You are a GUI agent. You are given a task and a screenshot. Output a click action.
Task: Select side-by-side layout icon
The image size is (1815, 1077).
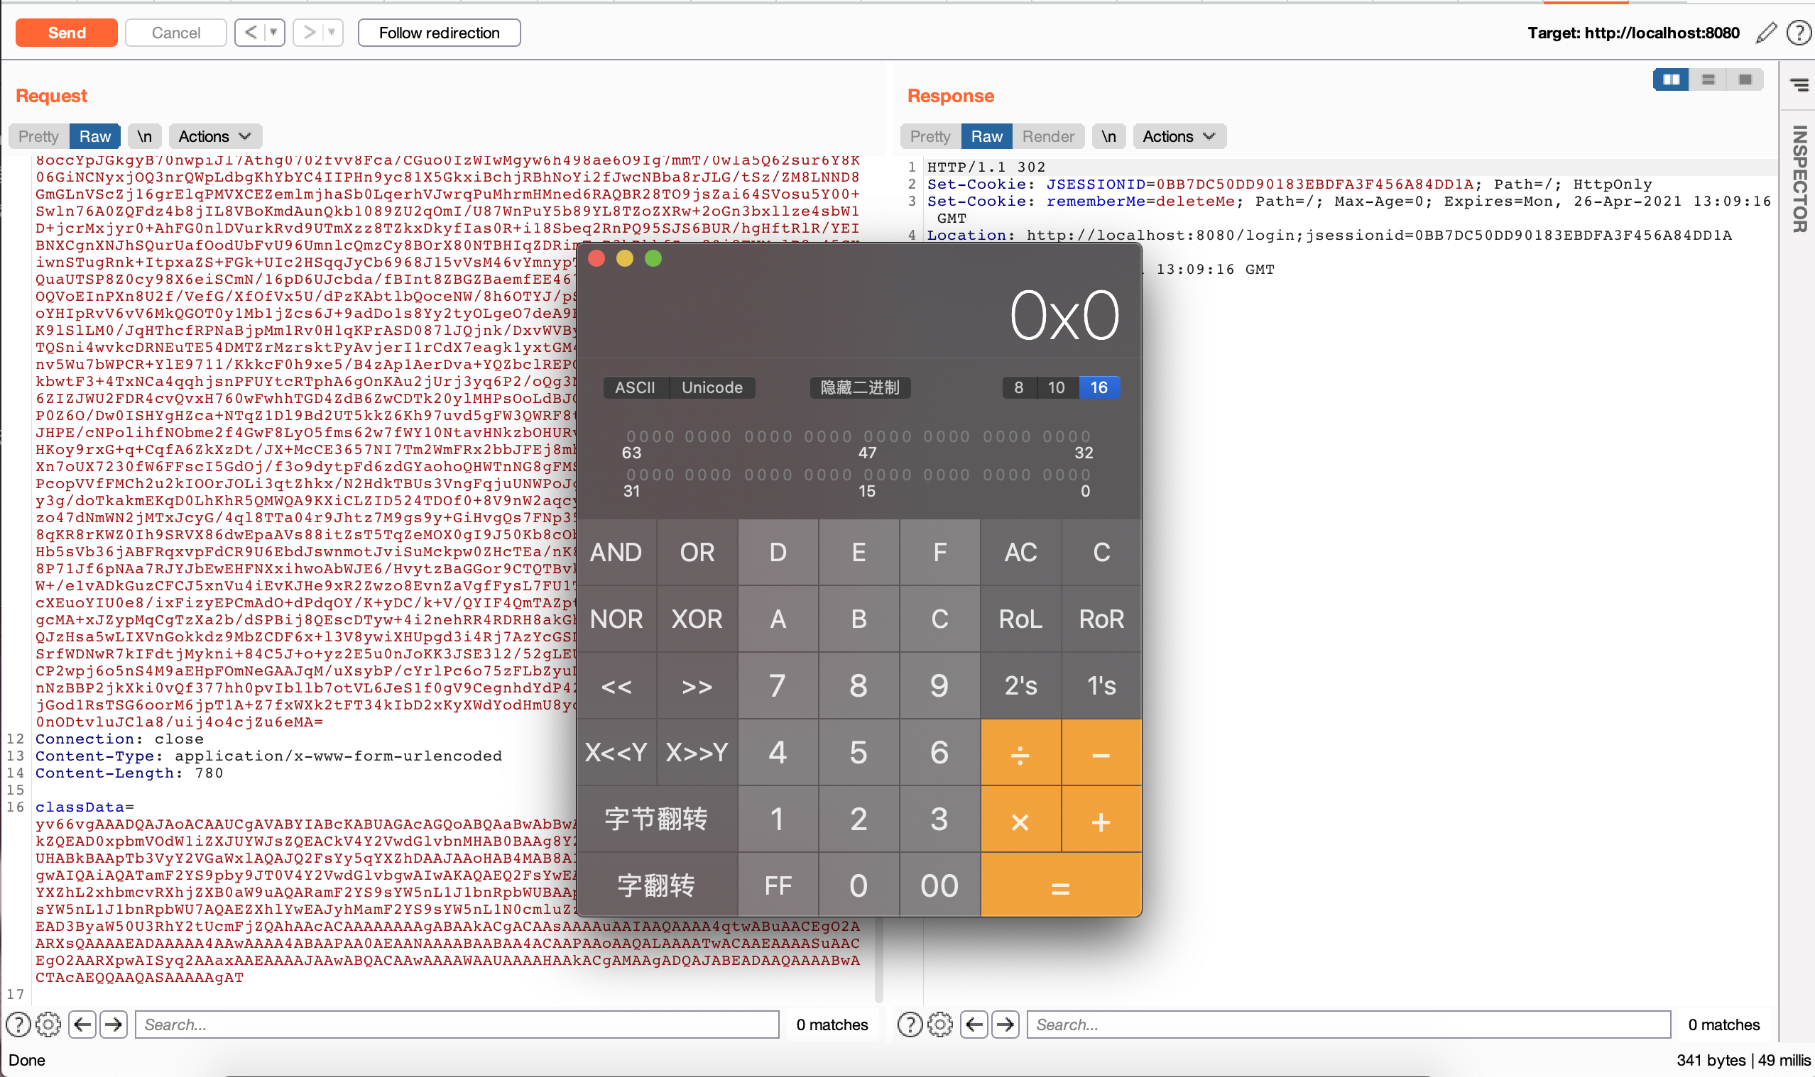point(1671,80)
